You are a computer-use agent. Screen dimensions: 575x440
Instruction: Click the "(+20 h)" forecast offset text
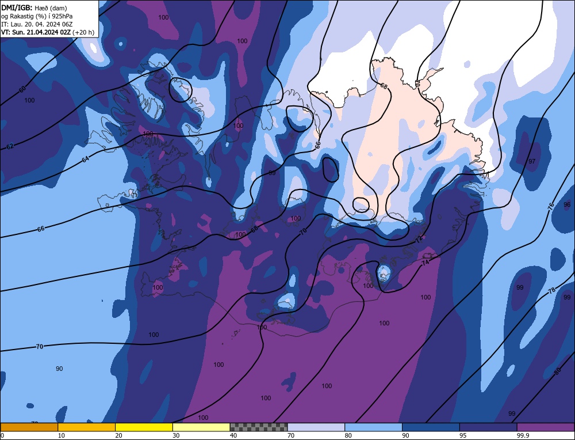click(x=83, y=32)
